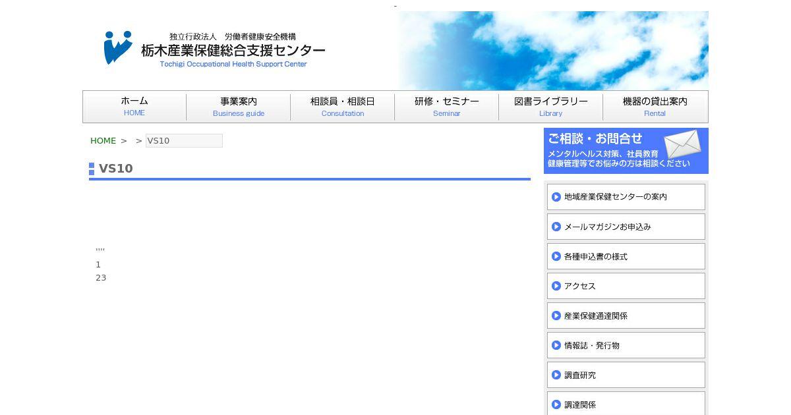This screenshot has height=415, width=791.
Task: Click the Tochigi Occupational Health Support Center logo
Action: 214,49
